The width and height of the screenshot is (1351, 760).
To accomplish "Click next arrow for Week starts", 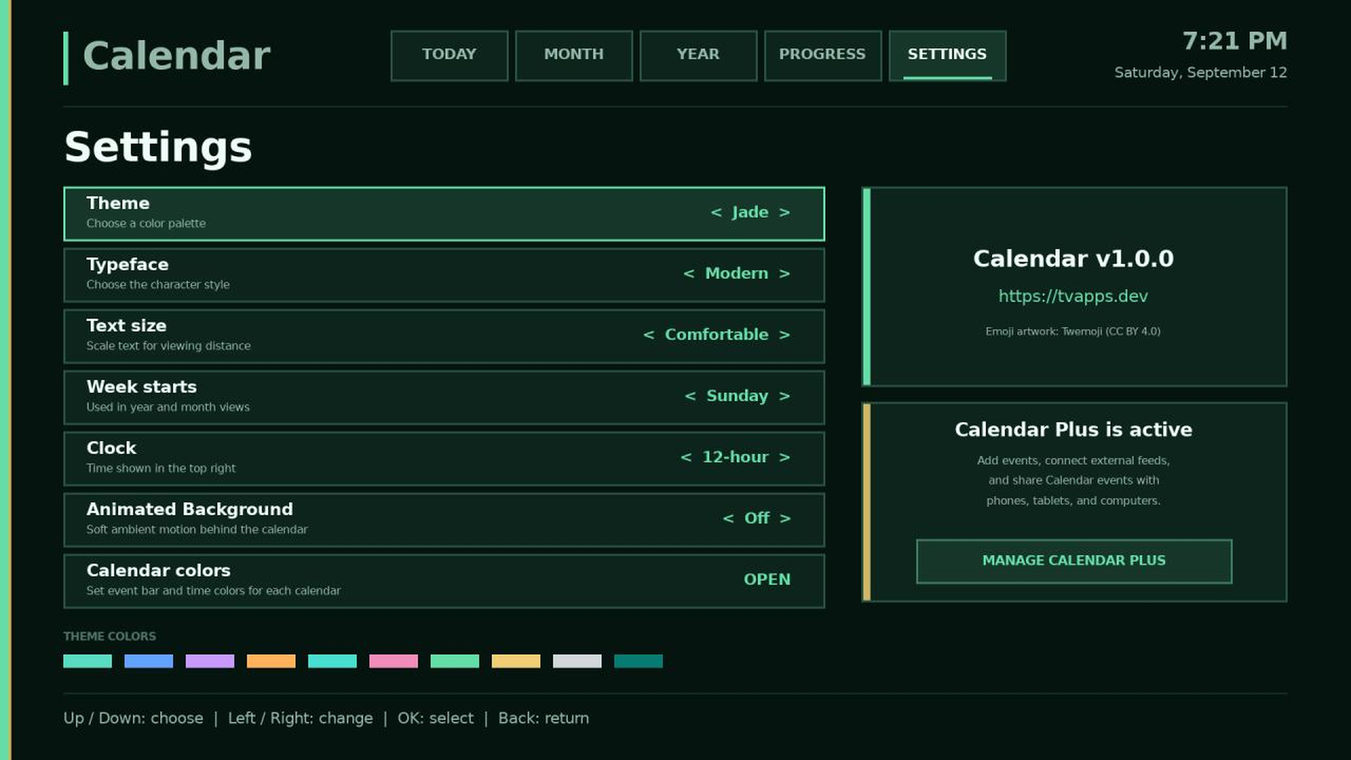I will [785, 396].
